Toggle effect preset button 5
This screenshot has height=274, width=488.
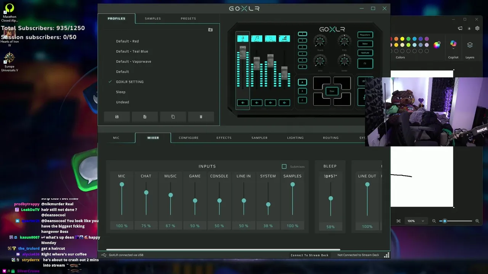click(x=302, y=60)
